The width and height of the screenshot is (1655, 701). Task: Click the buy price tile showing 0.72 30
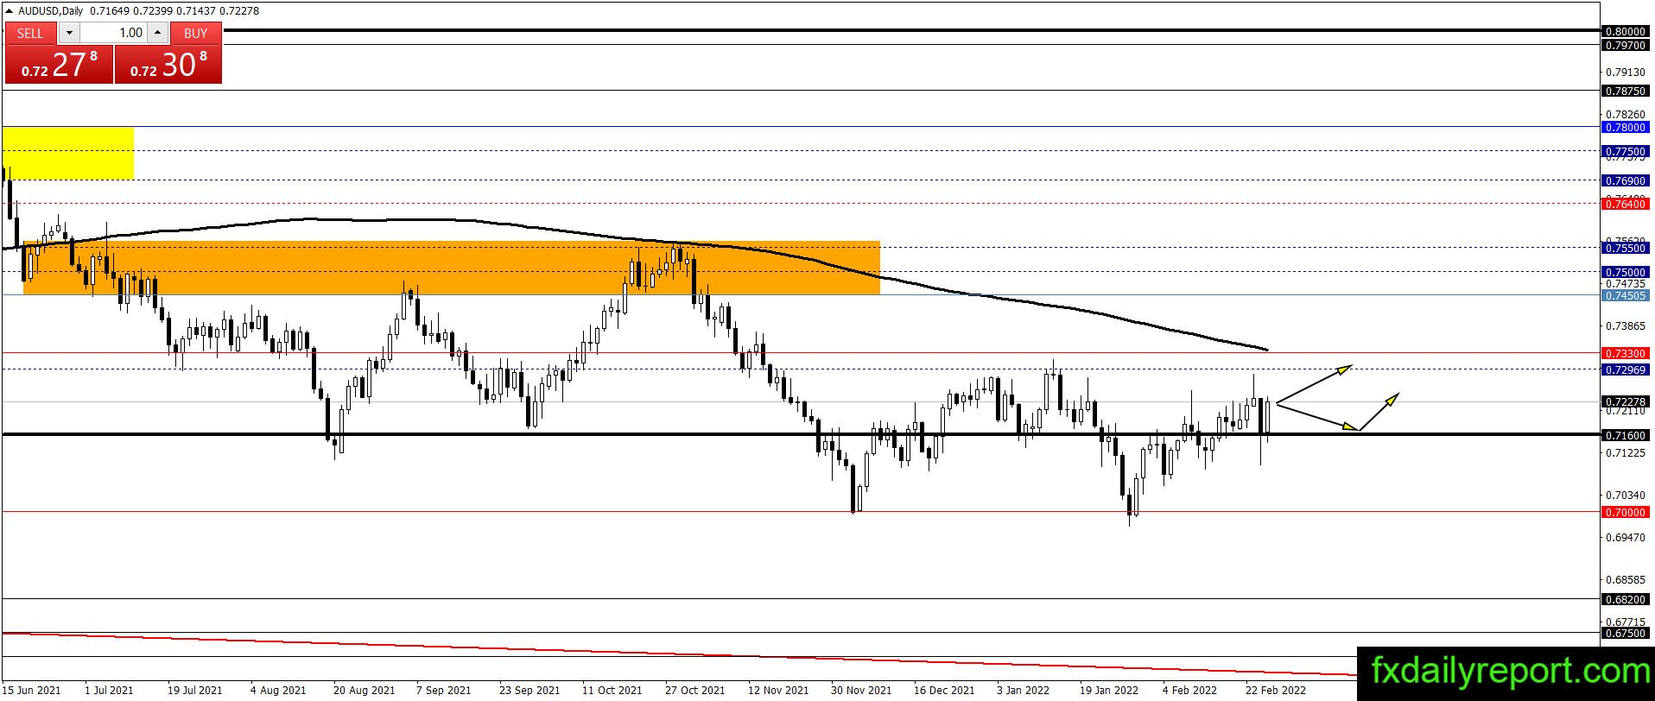[x=168, y=65]
